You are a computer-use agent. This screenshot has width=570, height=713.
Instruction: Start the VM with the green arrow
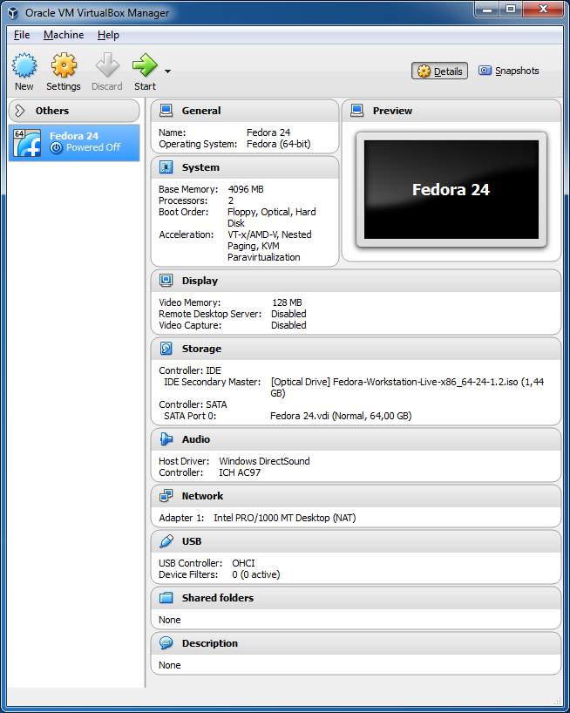point(145,65)
